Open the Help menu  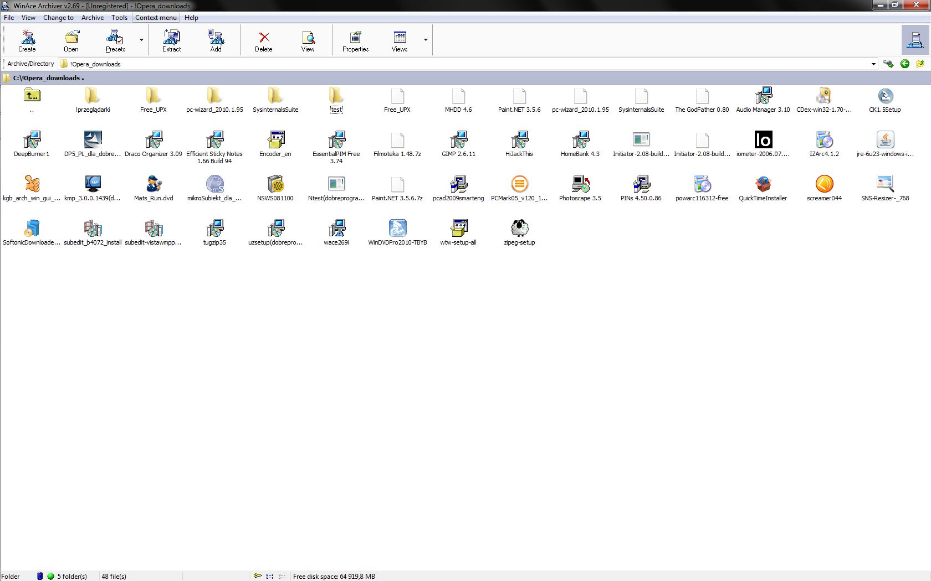(191, 18)
